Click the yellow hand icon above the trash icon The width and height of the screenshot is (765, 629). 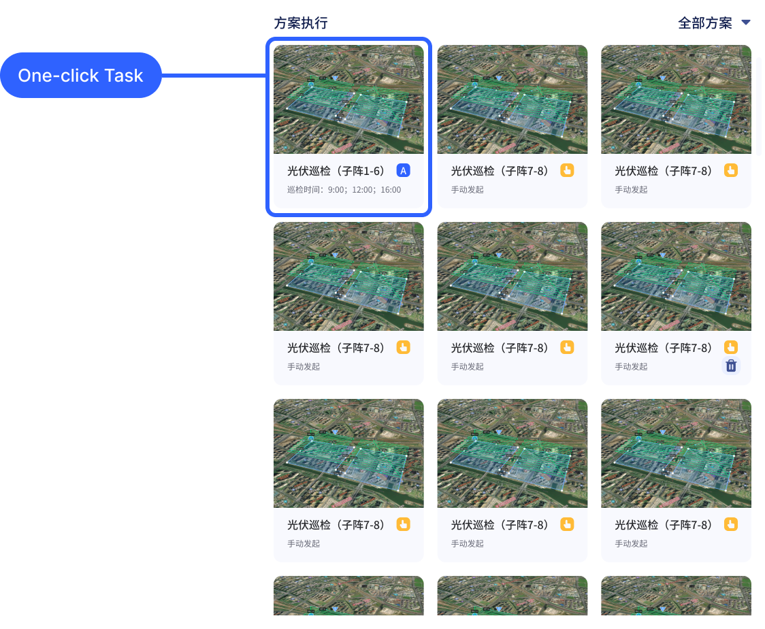coord(731,348)
